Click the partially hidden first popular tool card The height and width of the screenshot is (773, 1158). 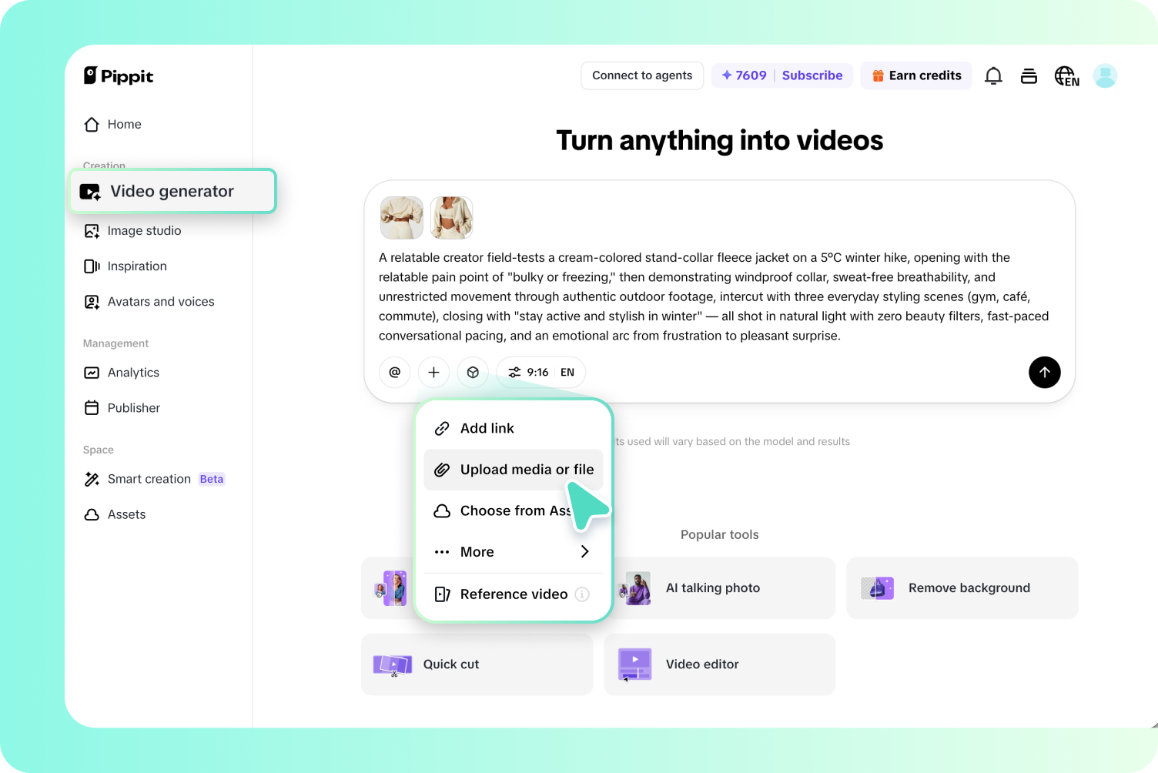click(x=388, y=587)
